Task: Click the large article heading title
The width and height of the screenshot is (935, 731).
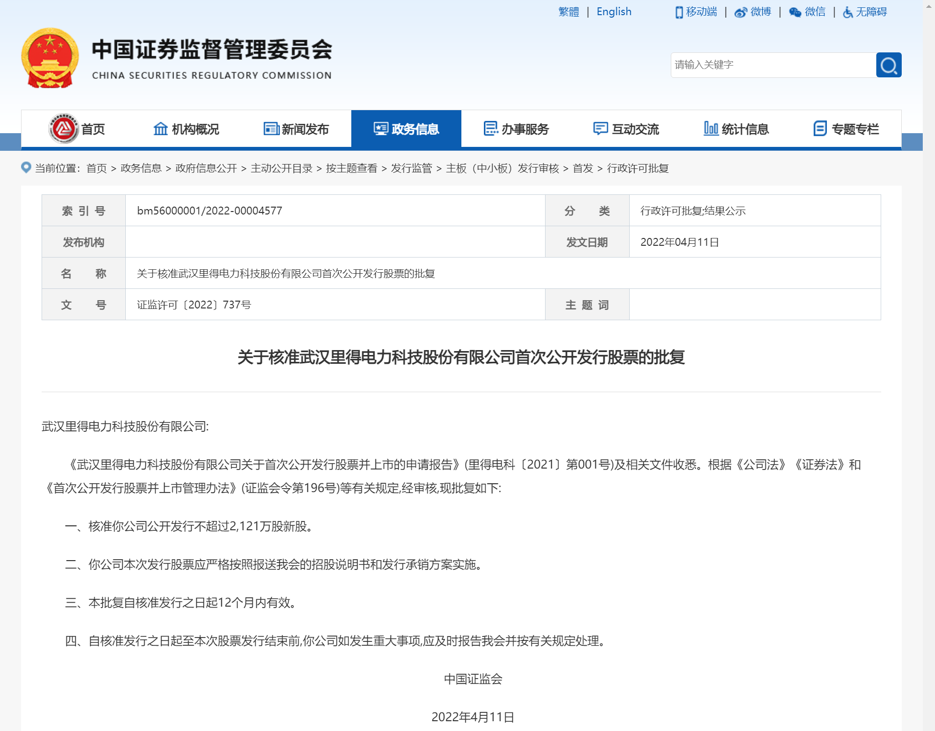Action: click(x=461, y=357)
